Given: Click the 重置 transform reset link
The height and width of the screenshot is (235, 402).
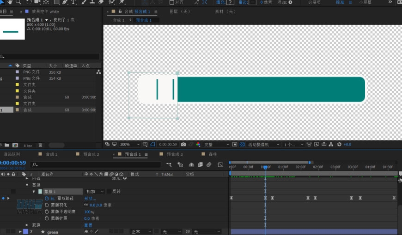Looking at the screenshot, I should [88, 225].
